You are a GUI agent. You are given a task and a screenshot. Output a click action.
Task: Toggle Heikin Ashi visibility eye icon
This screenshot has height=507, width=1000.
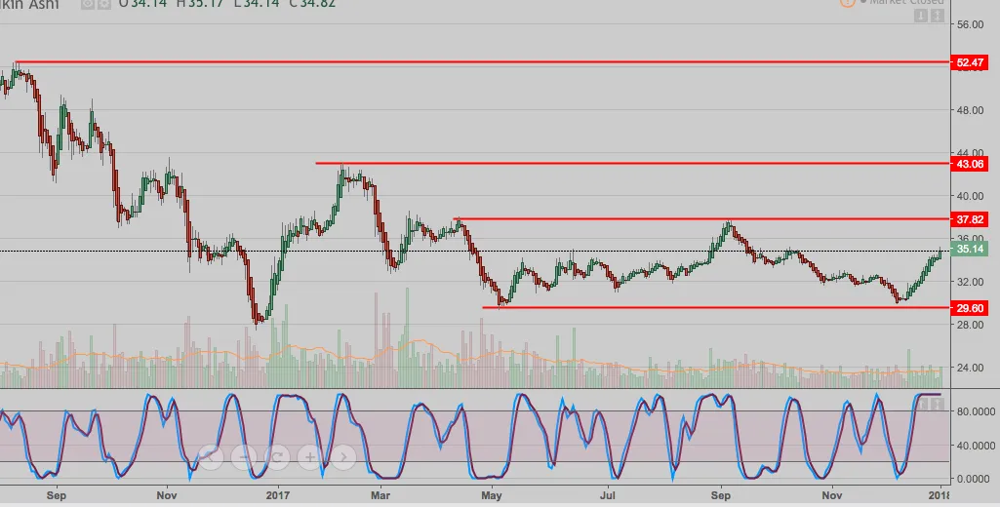[88, 4]
